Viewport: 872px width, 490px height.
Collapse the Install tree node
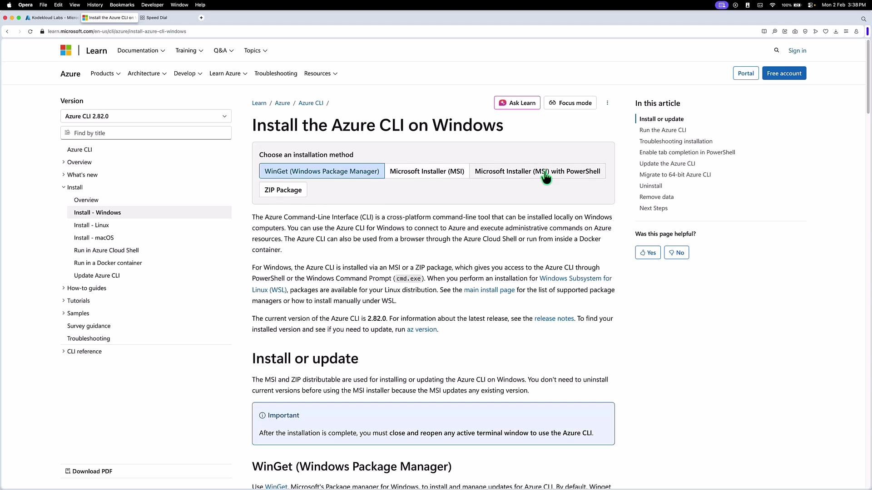(x=64, y=187)
